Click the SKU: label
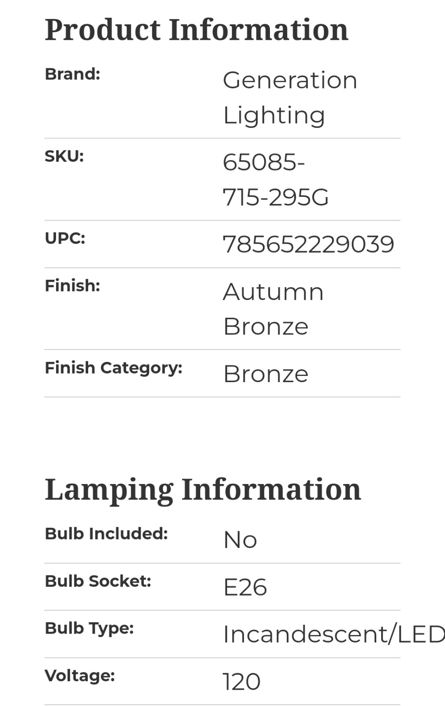 (64, 156)
